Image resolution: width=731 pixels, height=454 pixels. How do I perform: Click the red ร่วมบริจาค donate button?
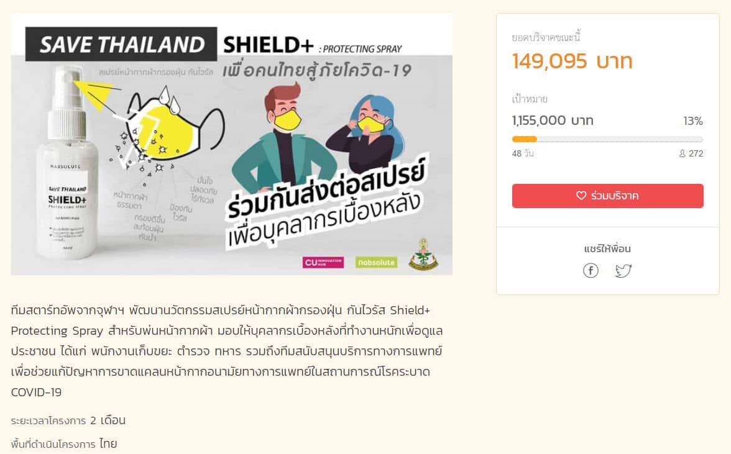[x=607, y=196]
